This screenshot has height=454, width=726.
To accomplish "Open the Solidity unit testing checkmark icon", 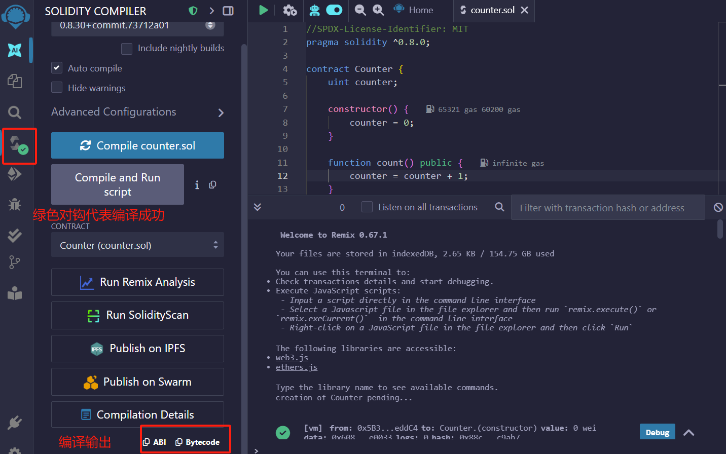I will click(15, 235).
